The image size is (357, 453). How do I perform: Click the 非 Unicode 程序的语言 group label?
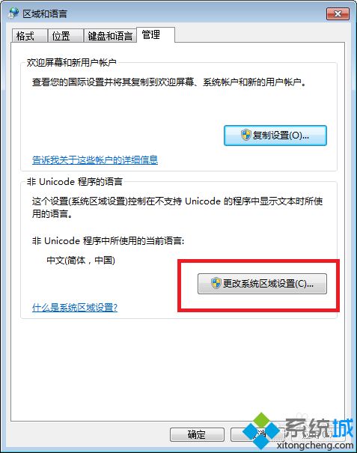pos(75,181)
